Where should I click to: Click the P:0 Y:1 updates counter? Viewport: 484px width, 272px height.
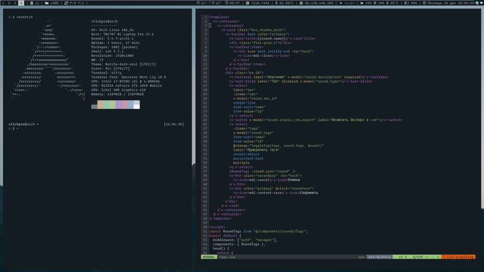(77, 3)
